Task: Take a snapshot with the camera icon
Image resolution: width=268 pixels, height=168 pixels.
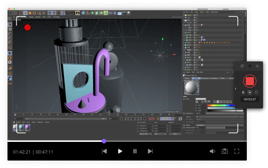Action: pyautogui.click(x=224, y=151)
